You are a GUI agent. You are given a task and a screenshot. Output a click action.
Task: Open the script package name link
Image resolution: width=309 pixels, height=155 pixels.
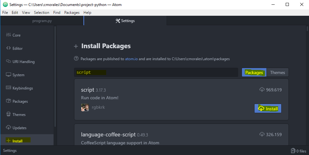[88, 90]
